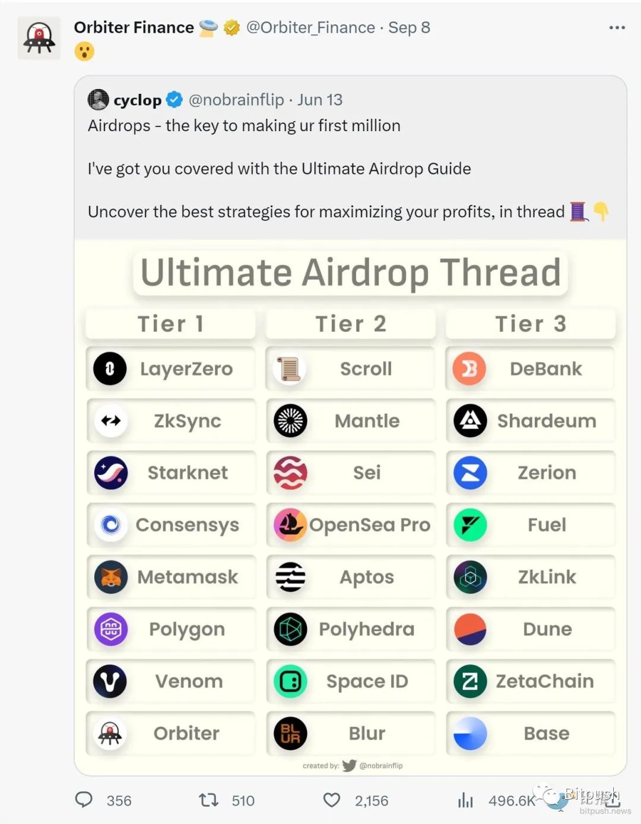Click the Blur icon at the bottom

[x=290, y=733]
